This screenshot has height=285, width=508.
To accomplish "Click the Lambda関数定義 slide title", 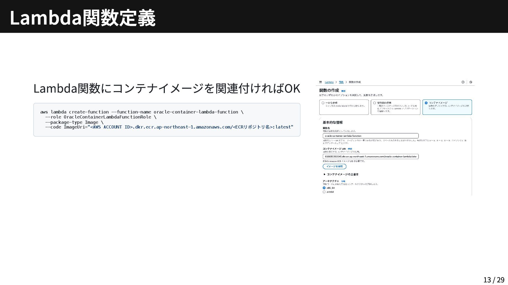I will coord(83,18).
